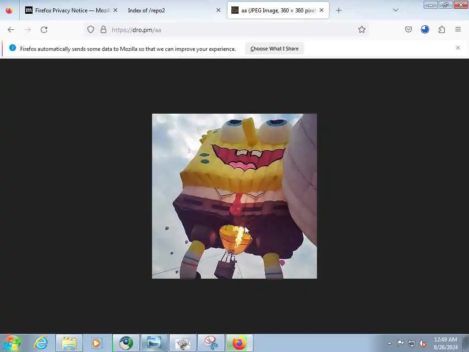Click the forward navigation arrow
Image resolution: width=469 pixels, height=352 pixels.
pos(27,30)
